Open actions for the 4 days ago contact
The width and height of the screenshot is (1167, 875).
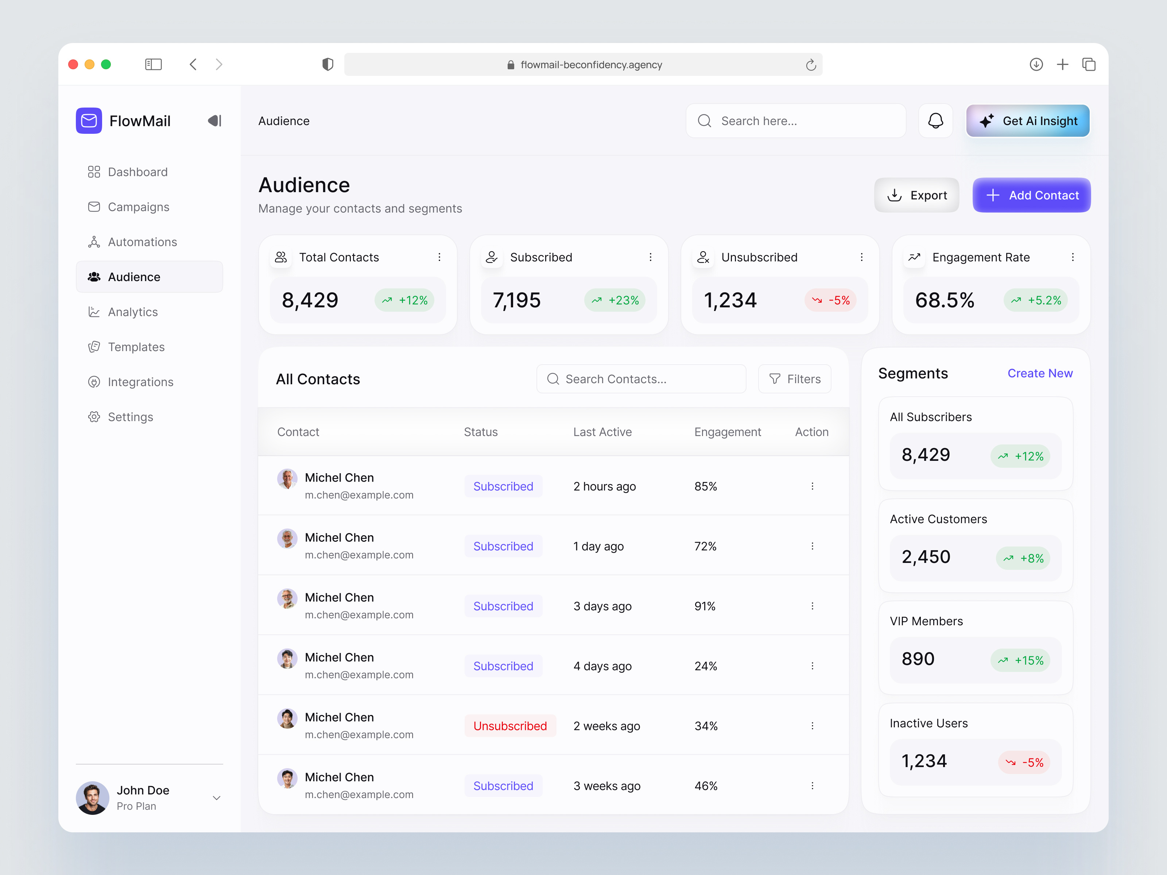(x=812, y=666)
